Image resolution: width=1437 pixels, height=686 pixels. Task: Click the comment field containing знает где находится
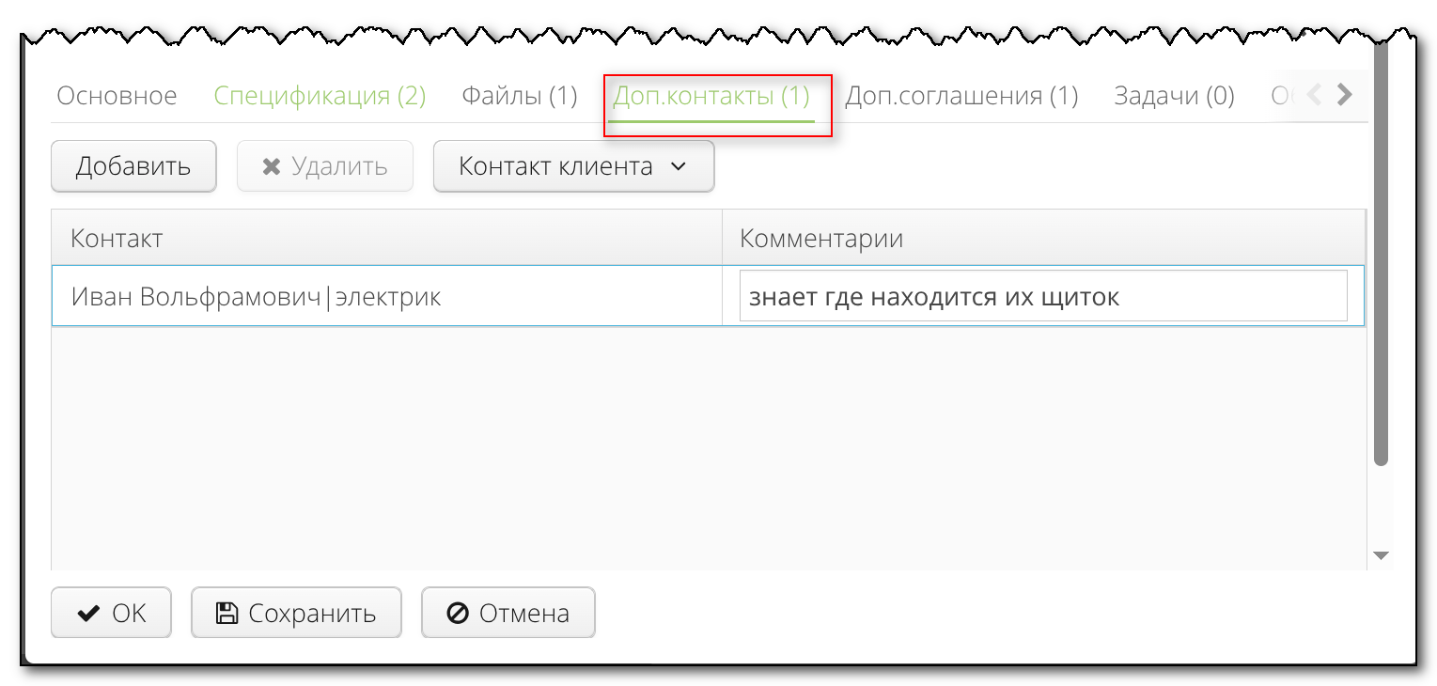click(x=1043, y=295)
